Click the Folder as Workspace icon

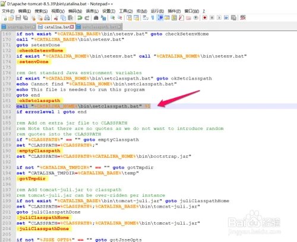coord(188,18)
